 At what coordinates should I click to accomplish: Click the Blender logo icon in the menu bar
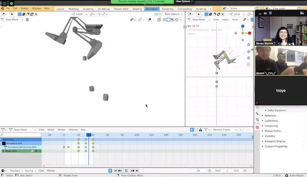[x=3, y=9]
